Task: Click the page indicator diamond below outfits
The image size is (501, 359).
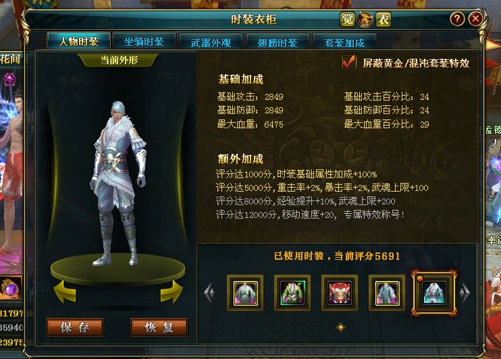Action: pyautogui.click(x=340, y=327)
